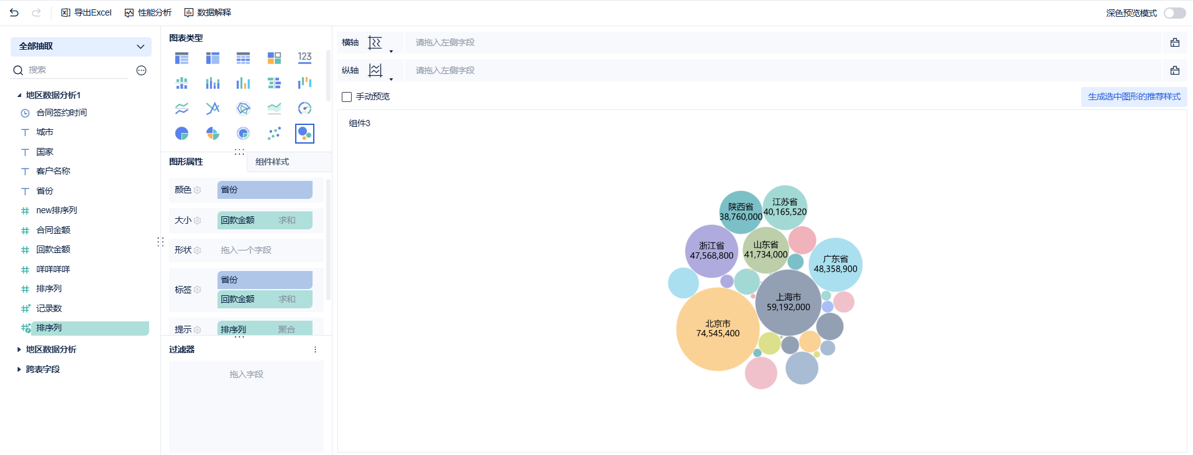Expand the 地区数据分析 tree node
This screenshot has width=1193, height=455.
point(19,350)
